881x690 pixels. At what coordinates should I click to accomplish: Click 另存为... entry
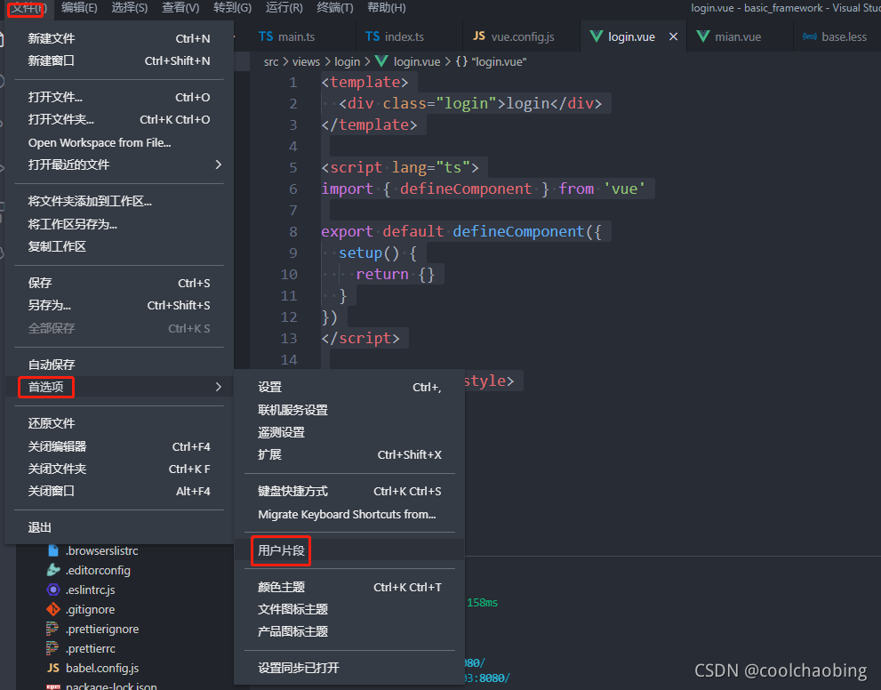[x=119, y=306]
